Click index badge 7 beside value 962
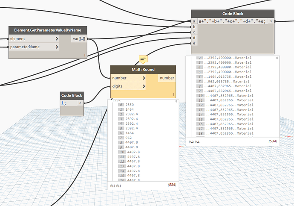 [x=121, y=138]
